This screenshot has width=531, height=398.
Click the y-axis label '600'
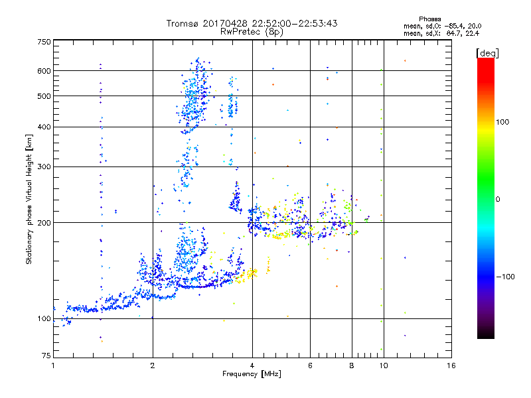44,71
